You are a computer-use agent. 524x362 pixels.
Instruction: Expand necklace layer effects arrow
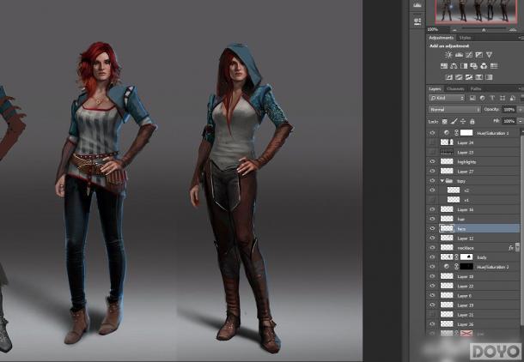click(x=518, y=247)
